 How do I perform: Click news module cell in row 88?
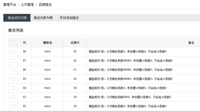[x=47, y=52]
